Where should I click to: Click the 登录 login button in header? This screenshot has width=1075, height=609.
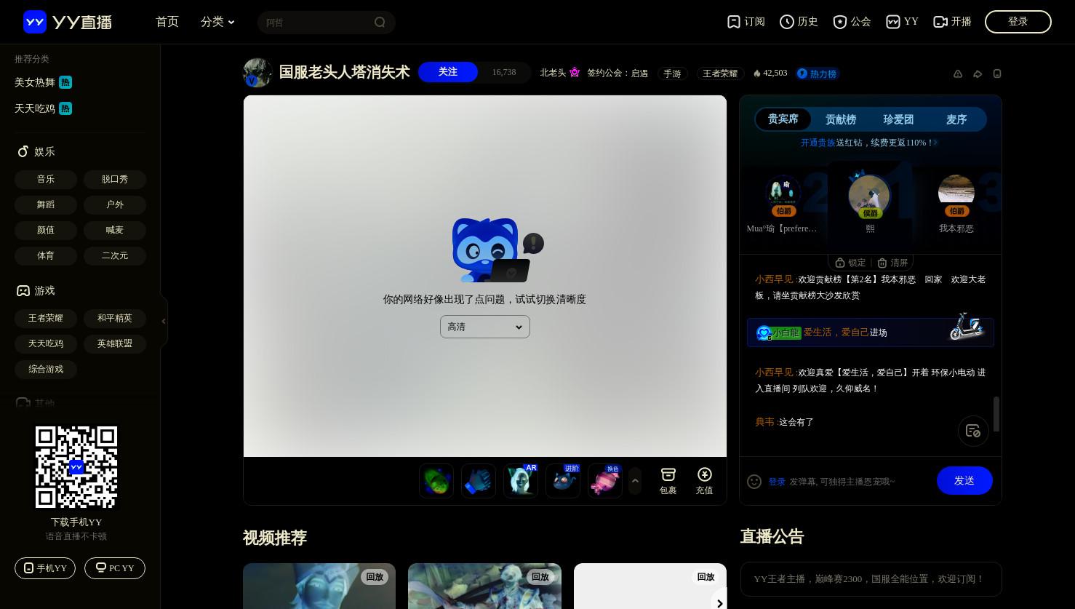(1018, 22)
